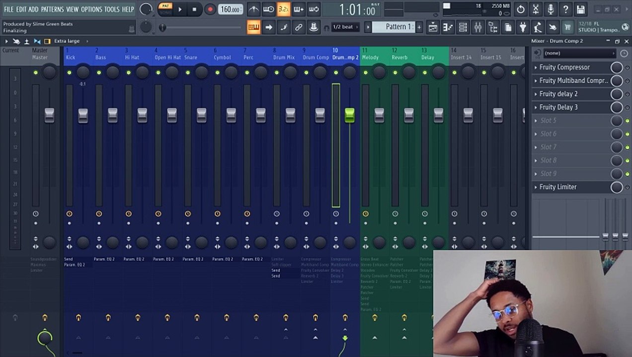632x357 pixels.
Task: Toggle typing keyboard to piano
Action: 253,27
